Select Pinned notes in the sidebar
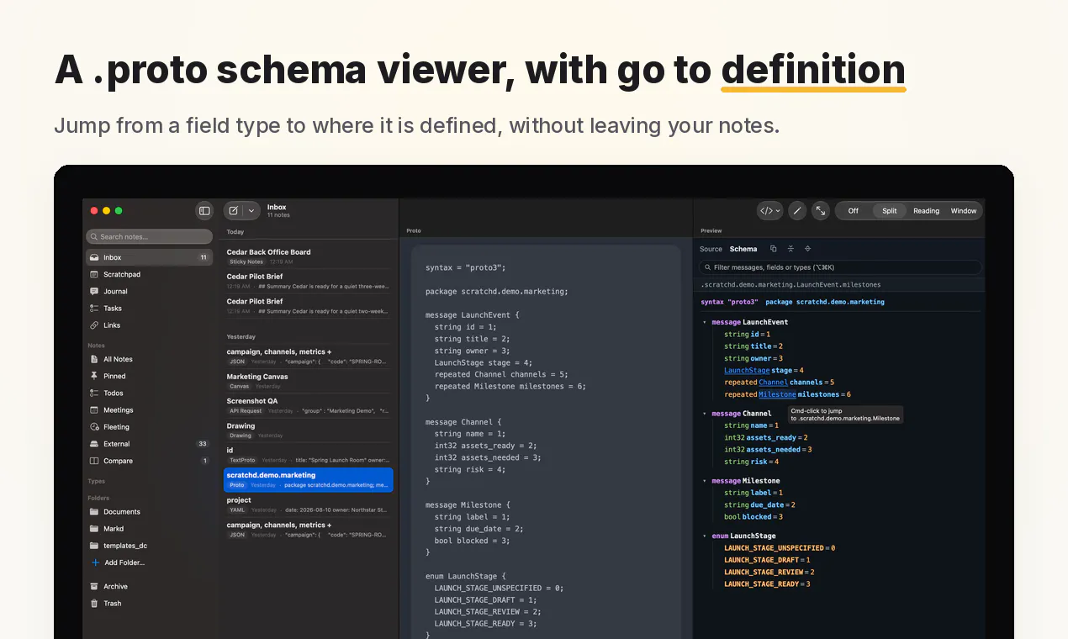1068x639 pixels. point(150,376)
